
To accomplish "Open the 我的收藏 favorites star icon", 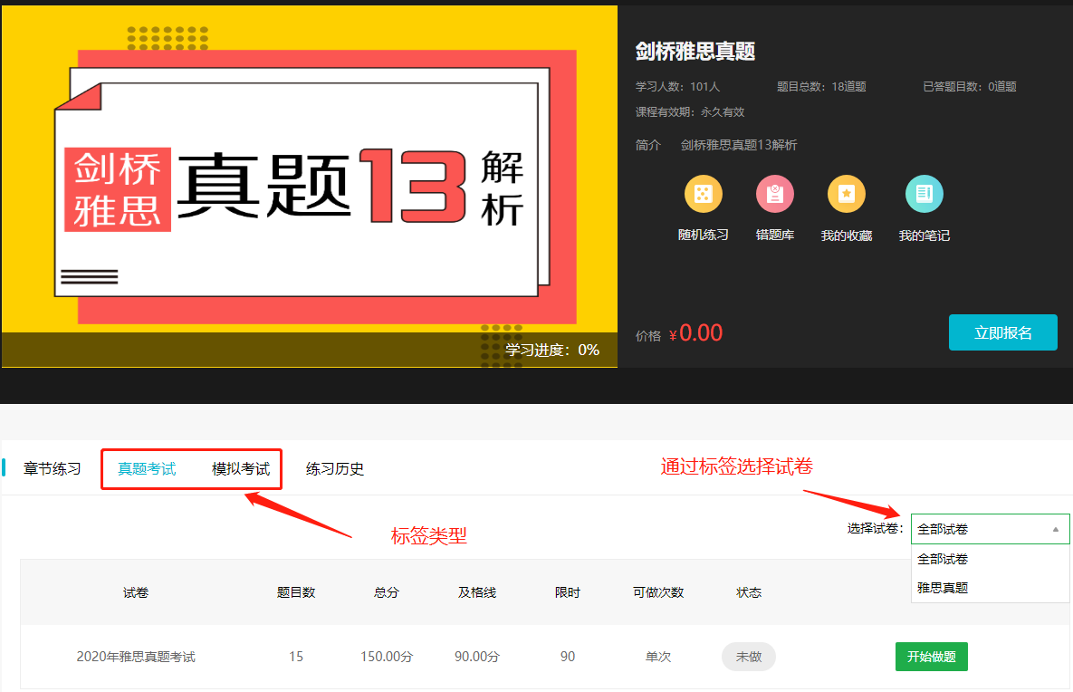I will [x=847, y=194].
